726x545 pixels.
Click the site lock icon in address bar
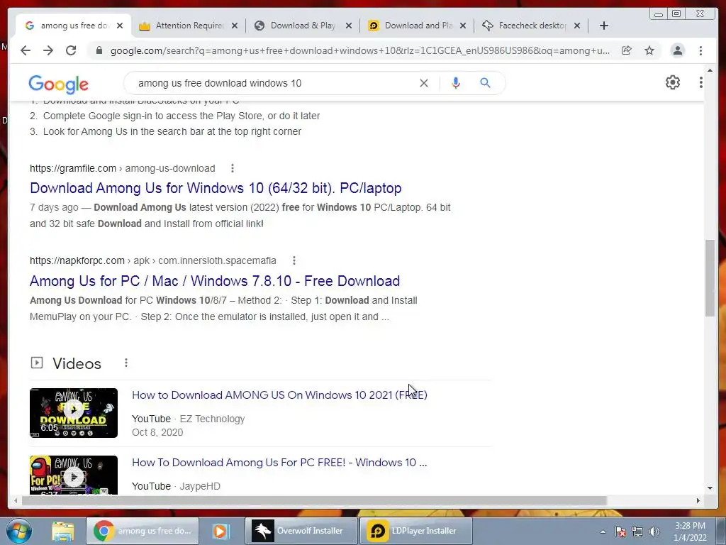tap(99, 50)
